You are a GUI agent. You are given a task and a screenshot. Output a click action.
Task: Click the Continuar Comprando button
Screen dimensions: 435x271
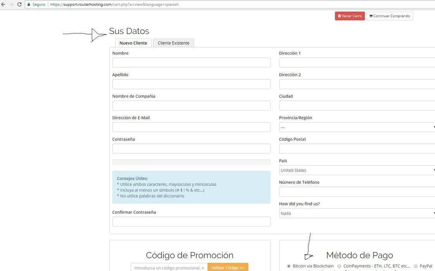click(390, 16)
